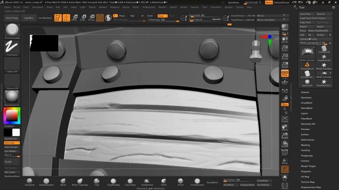
Task: Click the QuickSave button
Action: [234, 3]
